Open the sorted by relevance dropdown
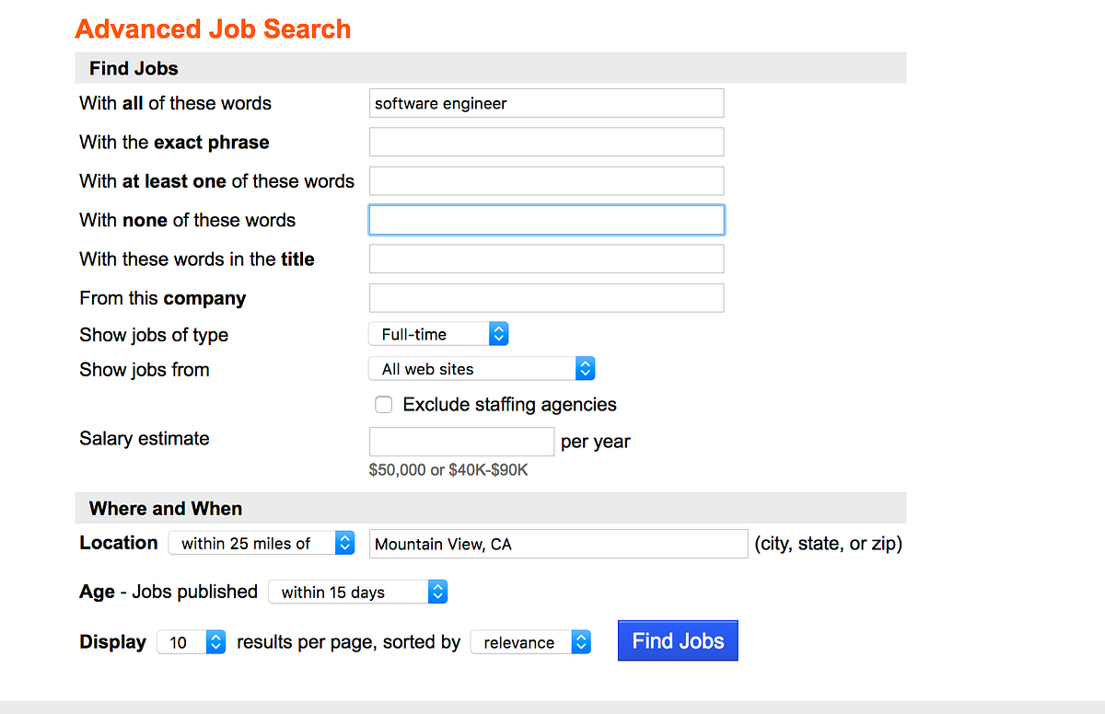The image size is (1105, 714). 530,643
